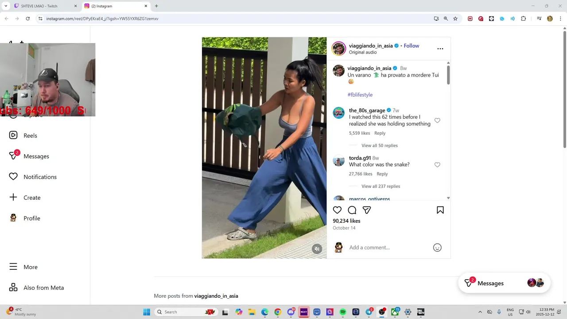Open the #fblifestyle hashtag link
The height and width of the screenshot is (319, 567).
pos(360,95)
